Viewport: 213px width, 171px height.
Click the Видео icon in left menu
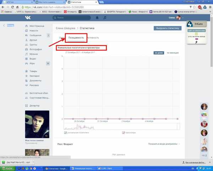tap(27, 59)
